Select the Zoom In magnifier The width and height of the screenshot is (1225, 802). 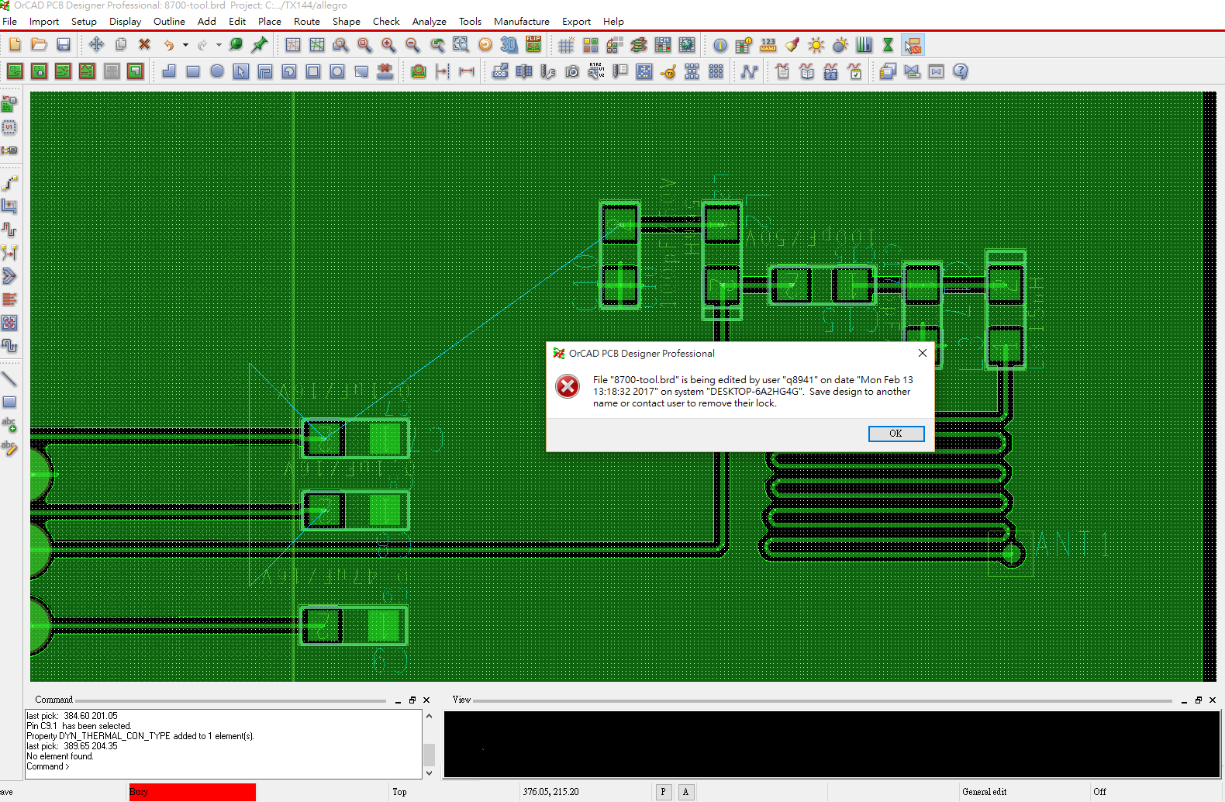pyautogui.click(x=388, y=45)
